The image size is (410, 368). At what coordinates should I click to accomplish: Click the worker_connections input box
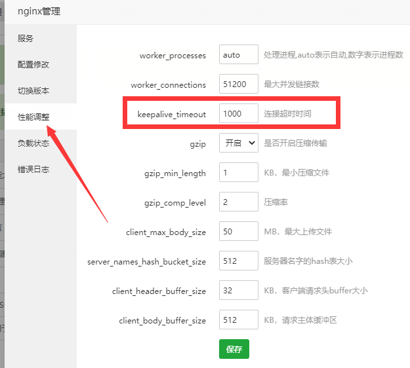239,84
